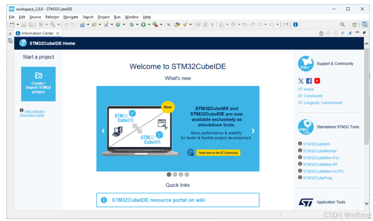Click the global Search magnifier icon
373x221 pixels.
click(343, 24)
